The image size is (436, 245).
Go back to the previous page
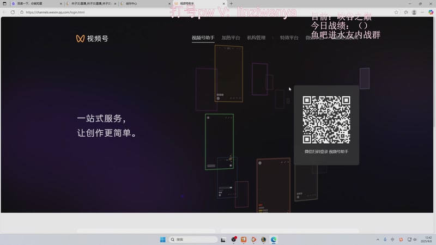point(4,12)
